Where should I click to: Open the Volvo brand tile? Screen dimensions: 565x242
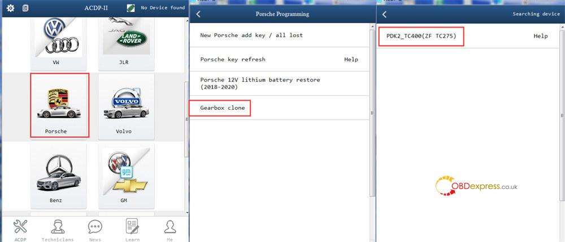[126, 106]
